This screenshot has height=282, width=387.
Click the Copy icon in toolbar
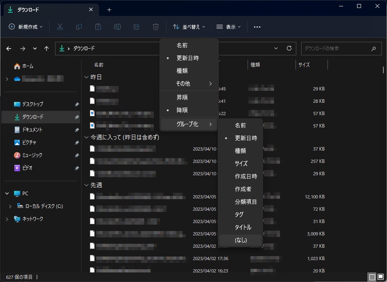coord(79,27)
